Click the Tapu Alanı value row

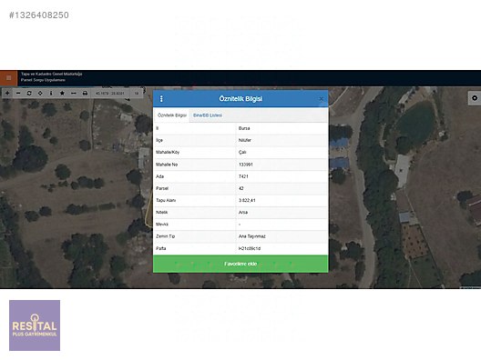tap(240, 200)
